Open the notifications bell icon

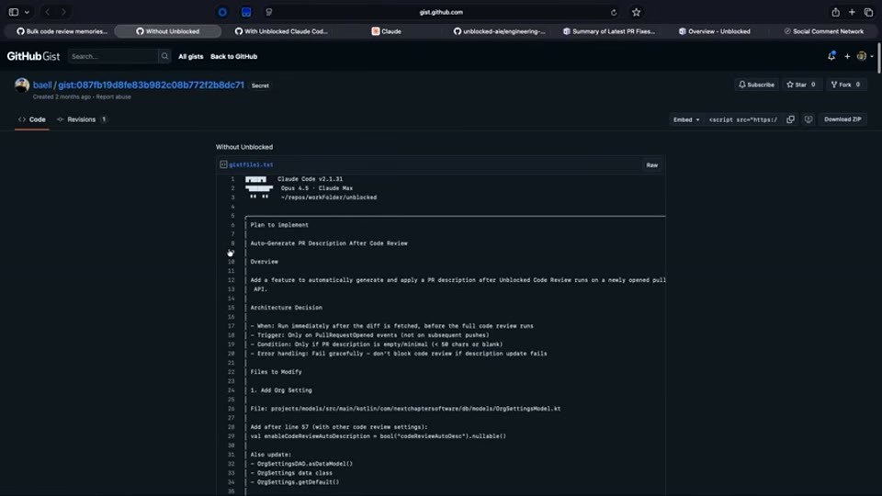click(x=831, y=56)
